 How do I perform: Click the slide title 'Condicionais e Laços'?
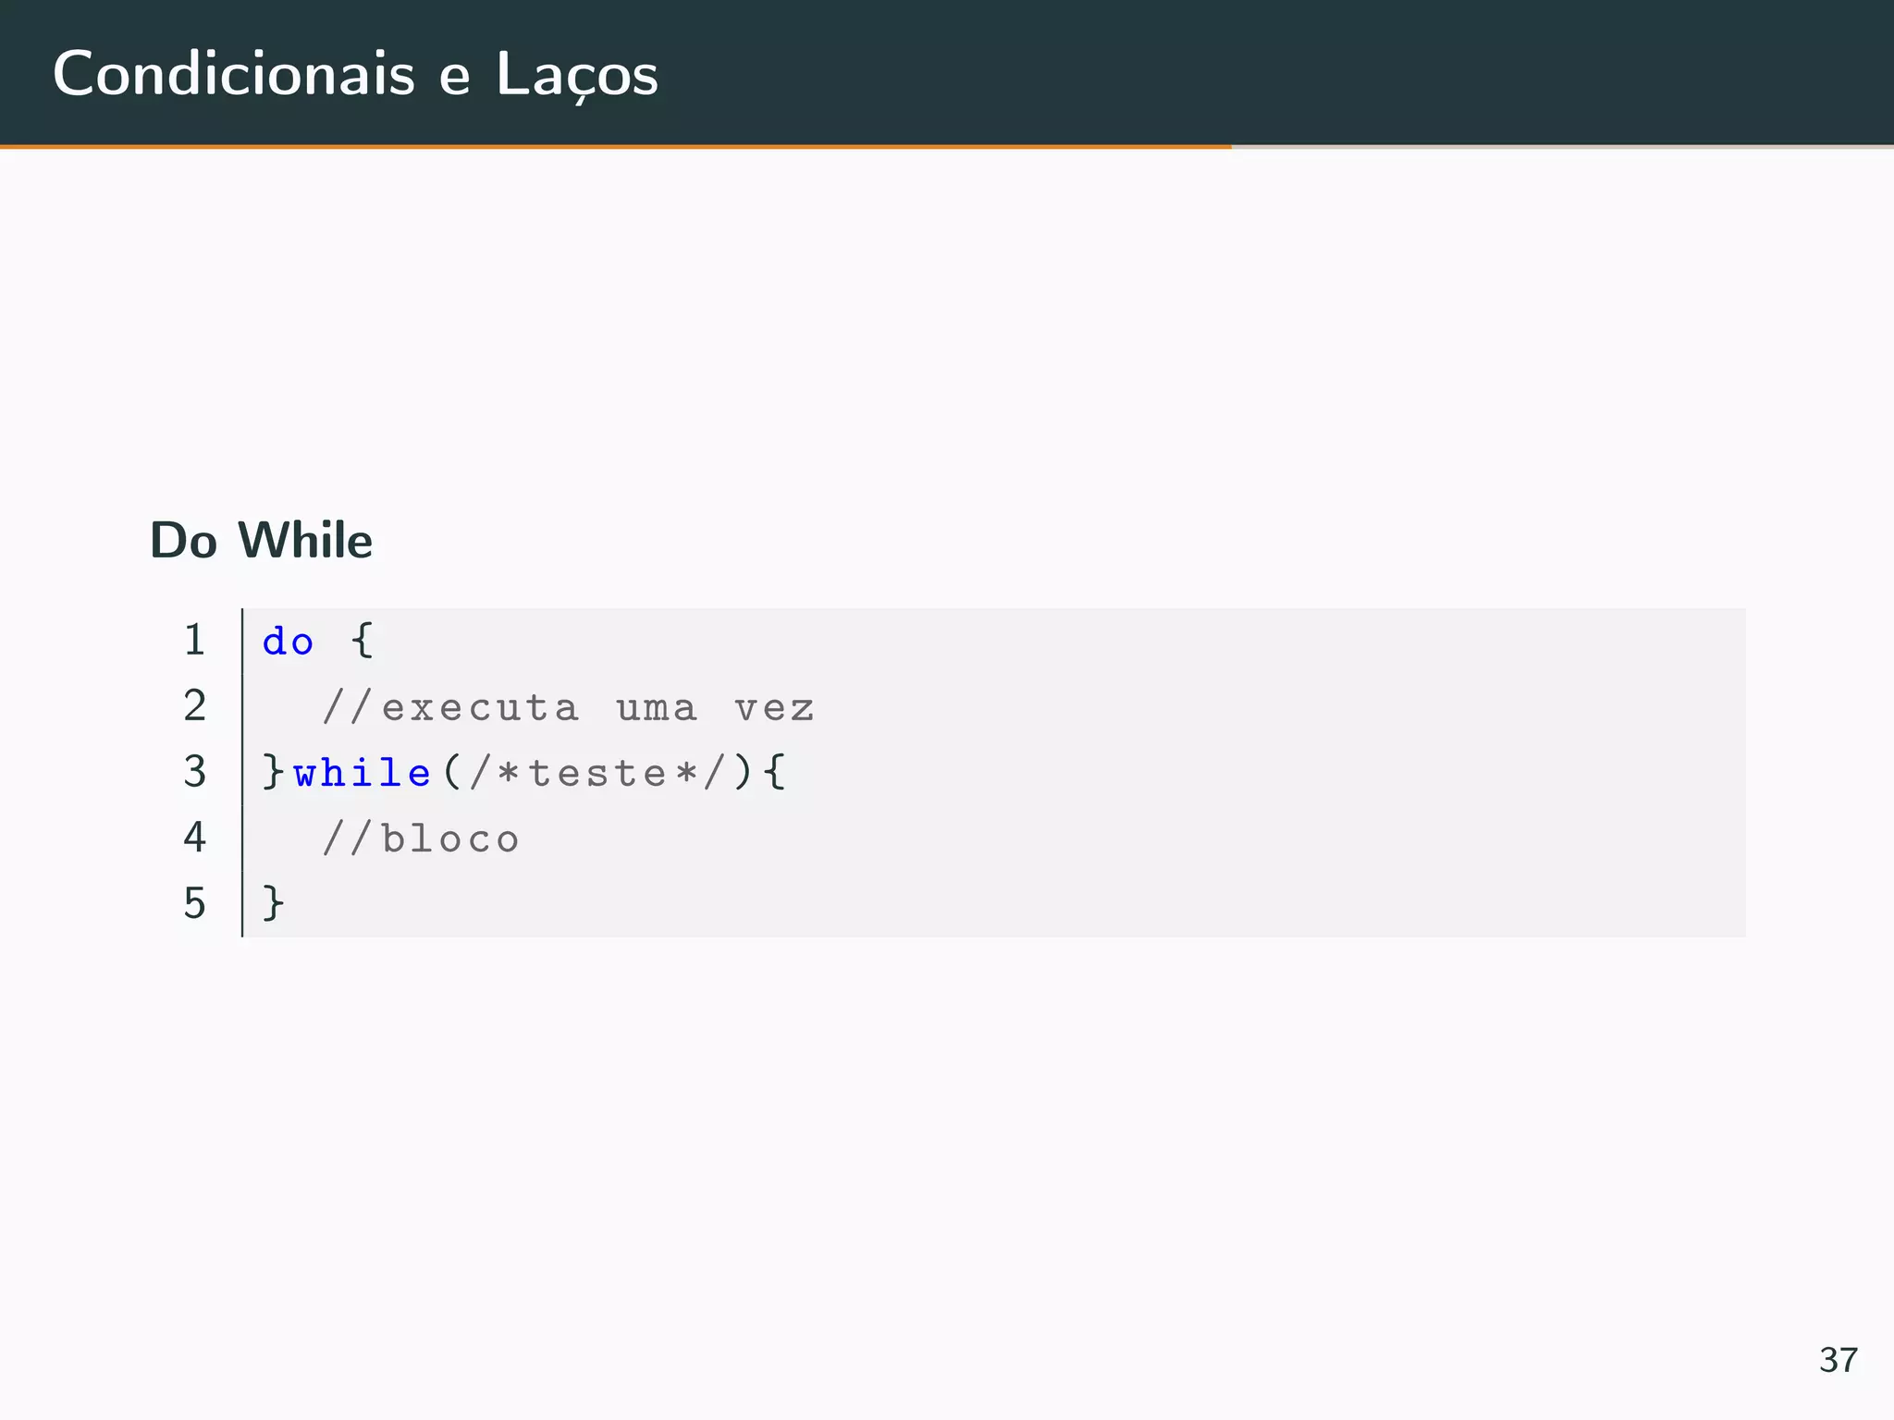(x=355, y=74)
